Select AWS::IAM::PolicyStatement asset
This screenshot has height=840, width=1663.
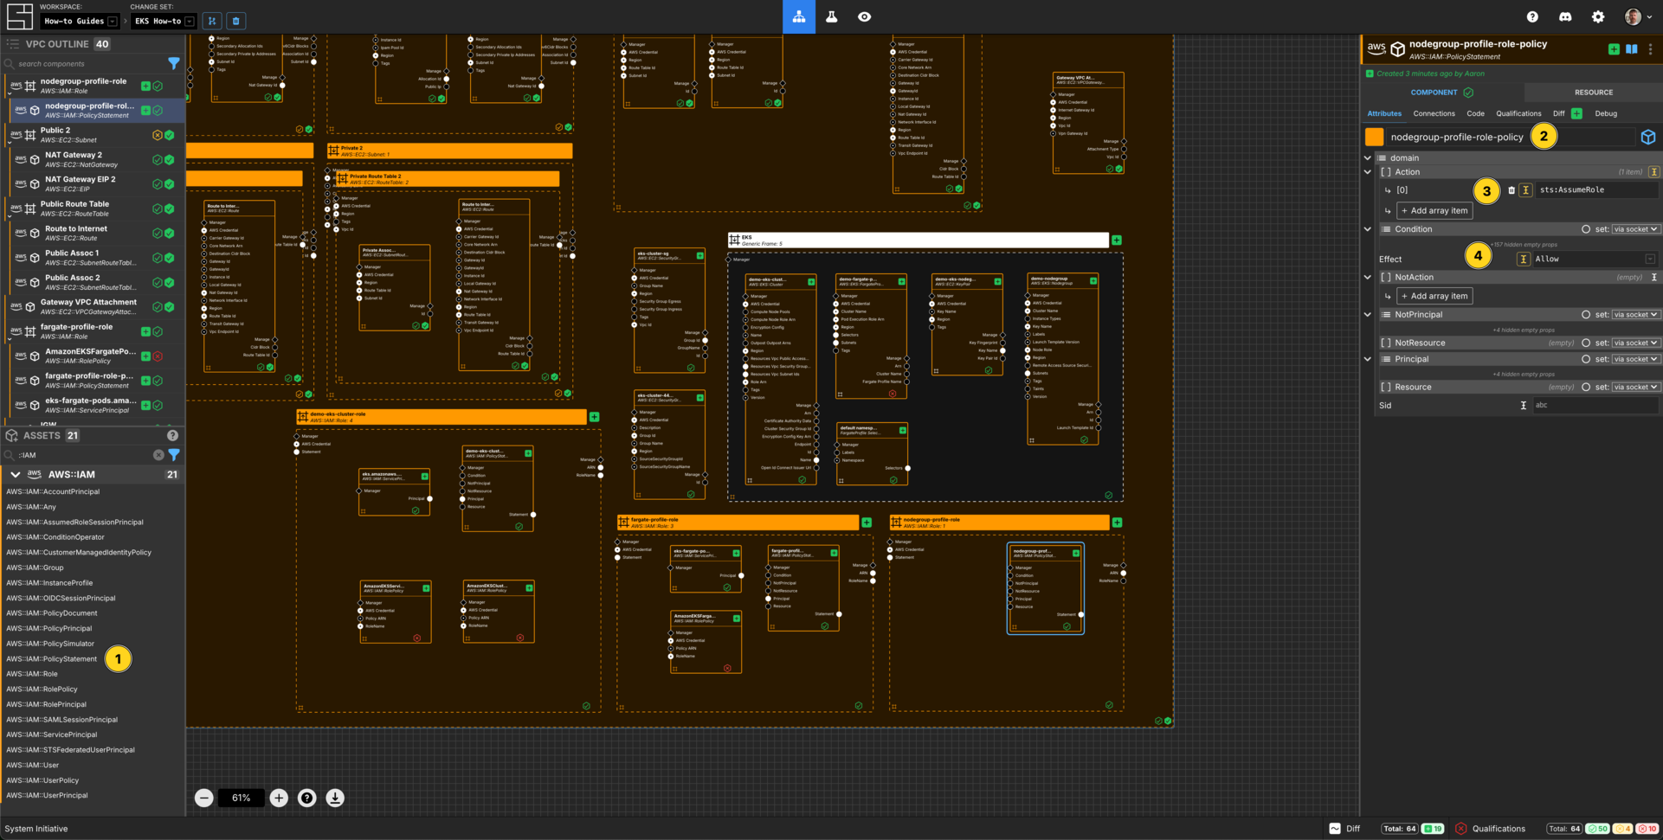click(52, 659)
